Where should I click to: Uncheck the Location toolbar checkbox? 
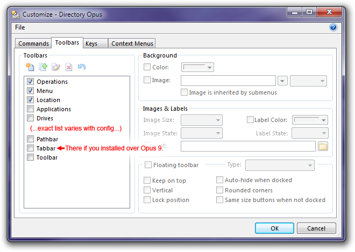(x=30, y=100)
